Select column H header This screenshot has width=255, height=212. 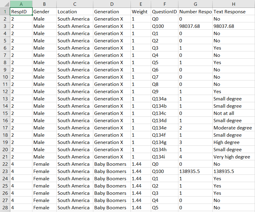pyautogui.click(x=233, y=4)
